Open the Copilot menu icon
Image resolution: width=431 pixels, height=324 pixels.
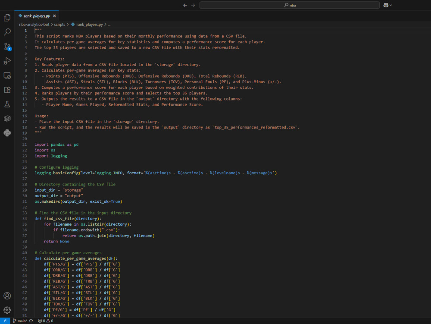(x=386, y=5)
